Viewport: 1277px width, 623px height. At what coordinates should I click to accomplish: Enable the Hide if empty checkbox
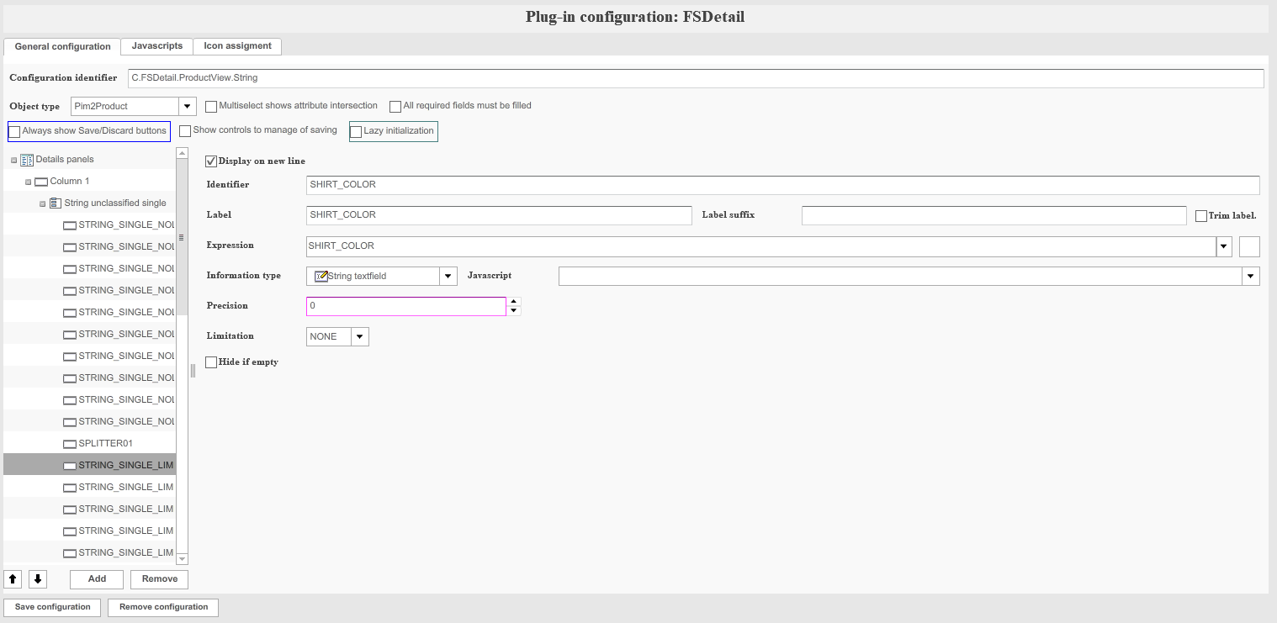211,362
